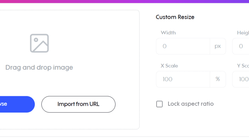The width and height of the screenshot is (249, 139).
Task: Click the blue Browse button
Action: pos(17,104)
